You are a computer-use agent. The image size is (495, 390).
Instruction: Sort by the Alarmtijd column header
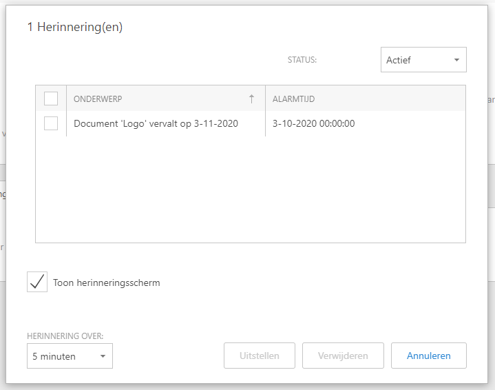[x=294, y=99]
